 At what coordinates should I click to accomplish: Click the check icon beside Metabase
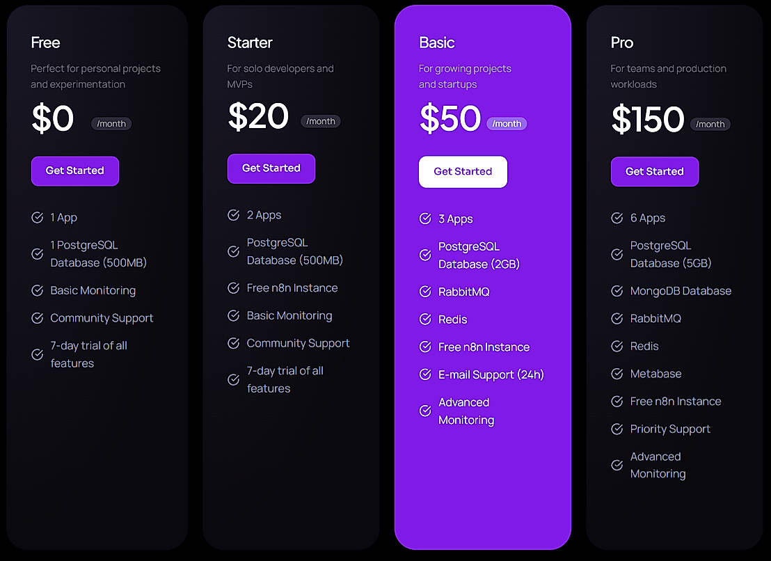tap(617, 374)
